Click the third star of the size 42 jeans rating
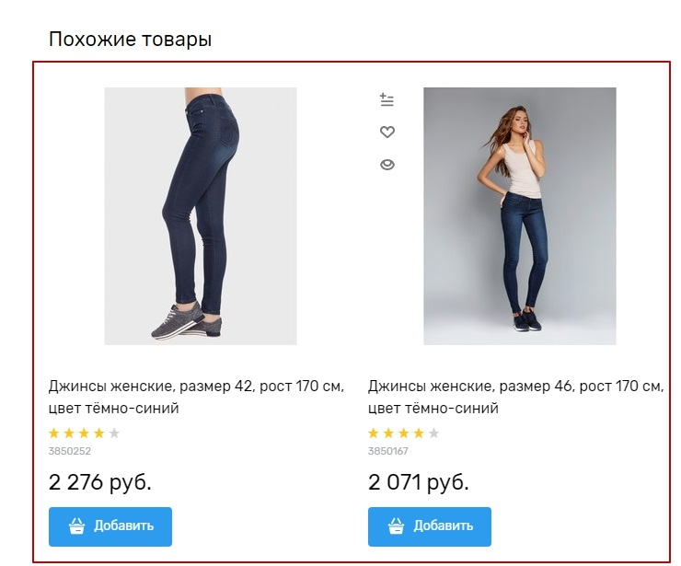The width and height of the screenshot is (681, 566). click(x=84, y=433)
